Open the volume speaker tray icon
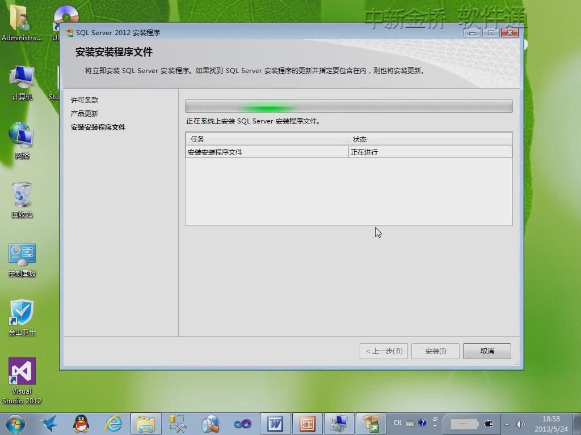Viewport: 581px width, 435px height. [x=521, y=424]
